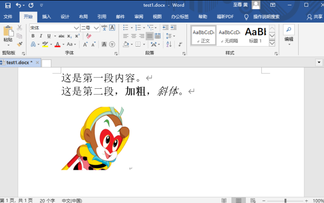Clear all formatting with the eraser icon
This screenshot has width=324, height=203.
pyautogui.click(x=89, y=36)
